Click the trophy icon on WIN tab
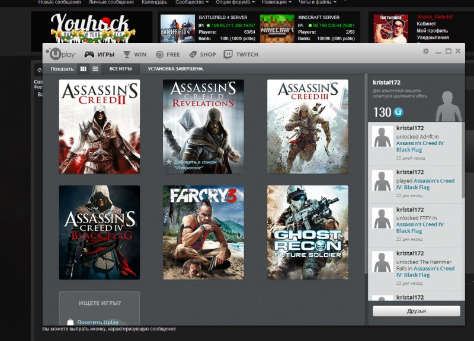The height and width of the screenshot is (341, 474). 127,54
